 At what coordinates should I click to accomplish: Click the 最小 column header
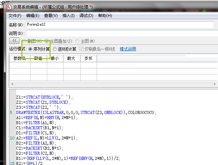tap(55, 59)
